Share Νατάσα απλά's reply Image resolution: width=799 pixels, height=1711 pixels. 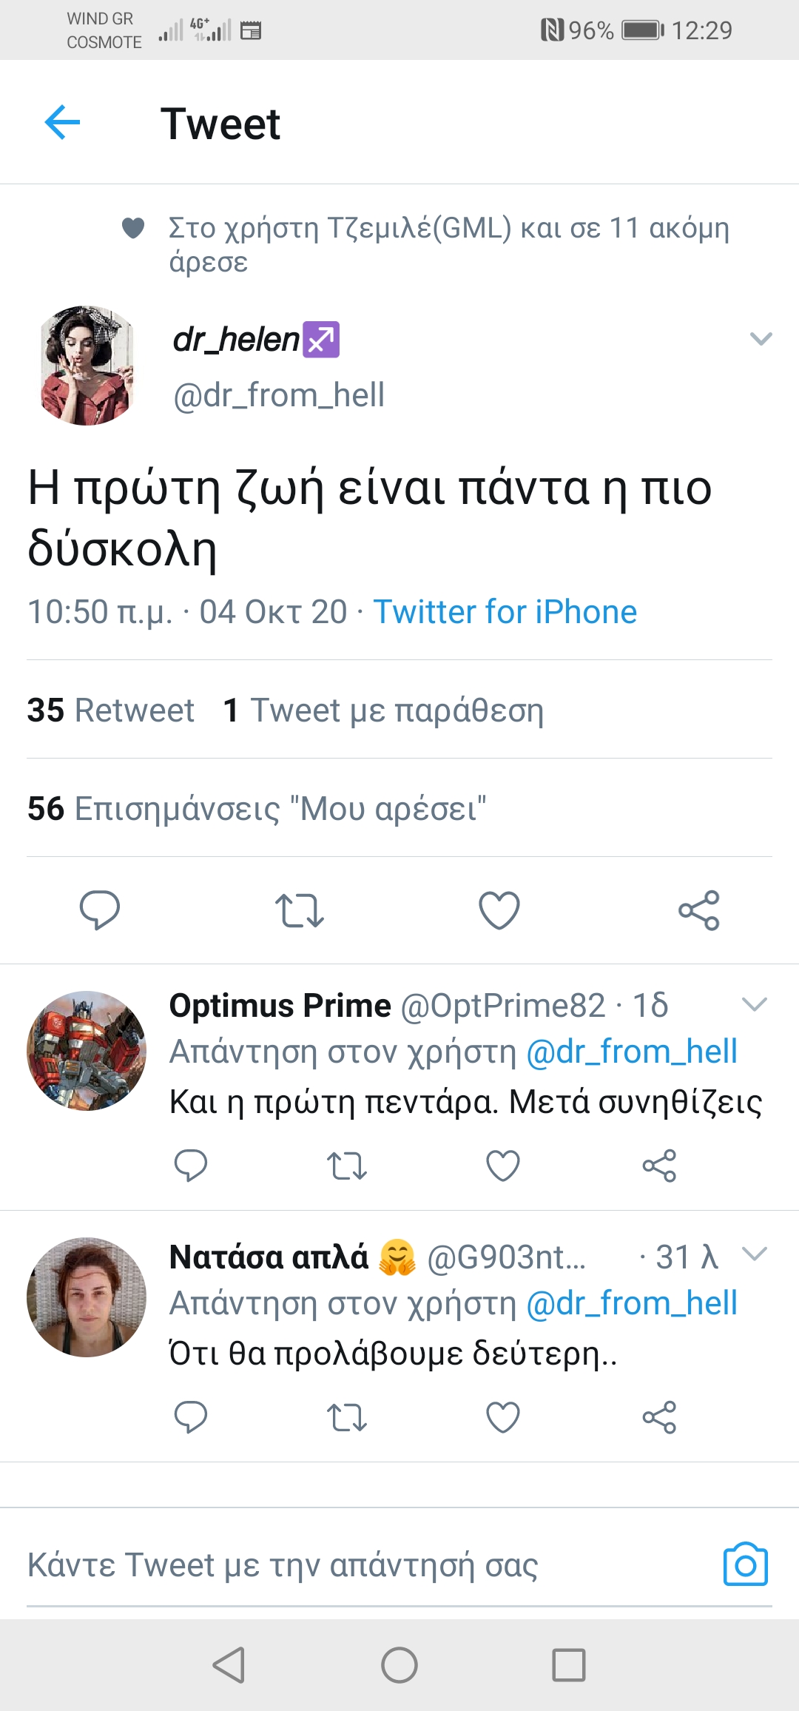click(658, 1417)
